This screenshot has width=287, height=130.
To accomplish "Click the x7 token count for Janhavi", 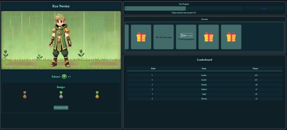I will click(256, 89).
